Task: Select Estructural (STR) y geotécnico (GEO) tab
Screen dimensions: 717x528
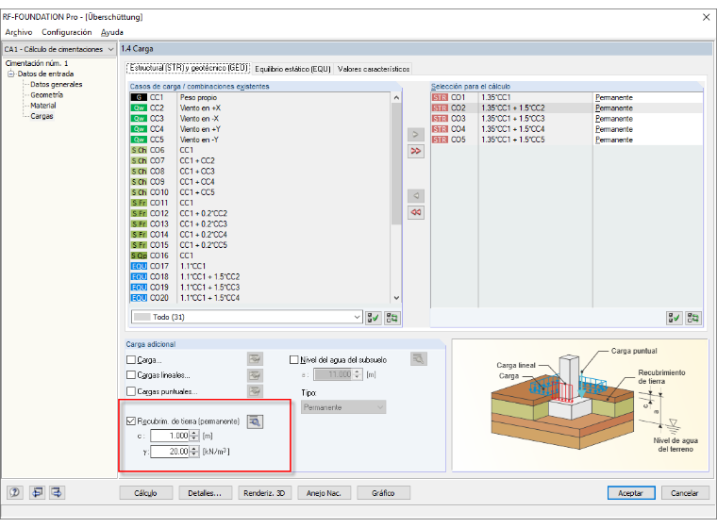Action: pyautogui.click(x=189, y=68)
